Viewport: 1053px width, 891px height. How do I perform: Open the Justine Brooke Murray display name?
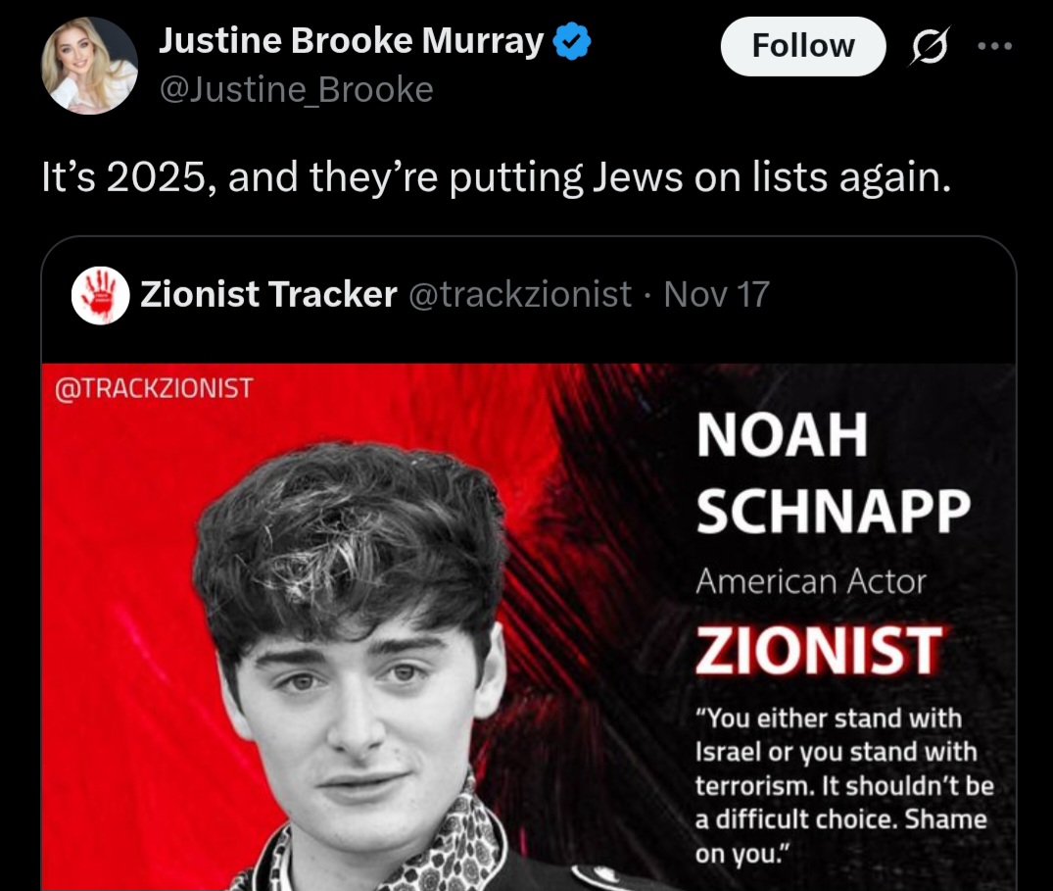click(351, 41)
